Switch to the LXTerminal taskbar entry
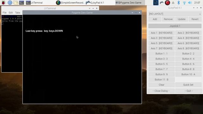203x114 pixels. (34, 3)
